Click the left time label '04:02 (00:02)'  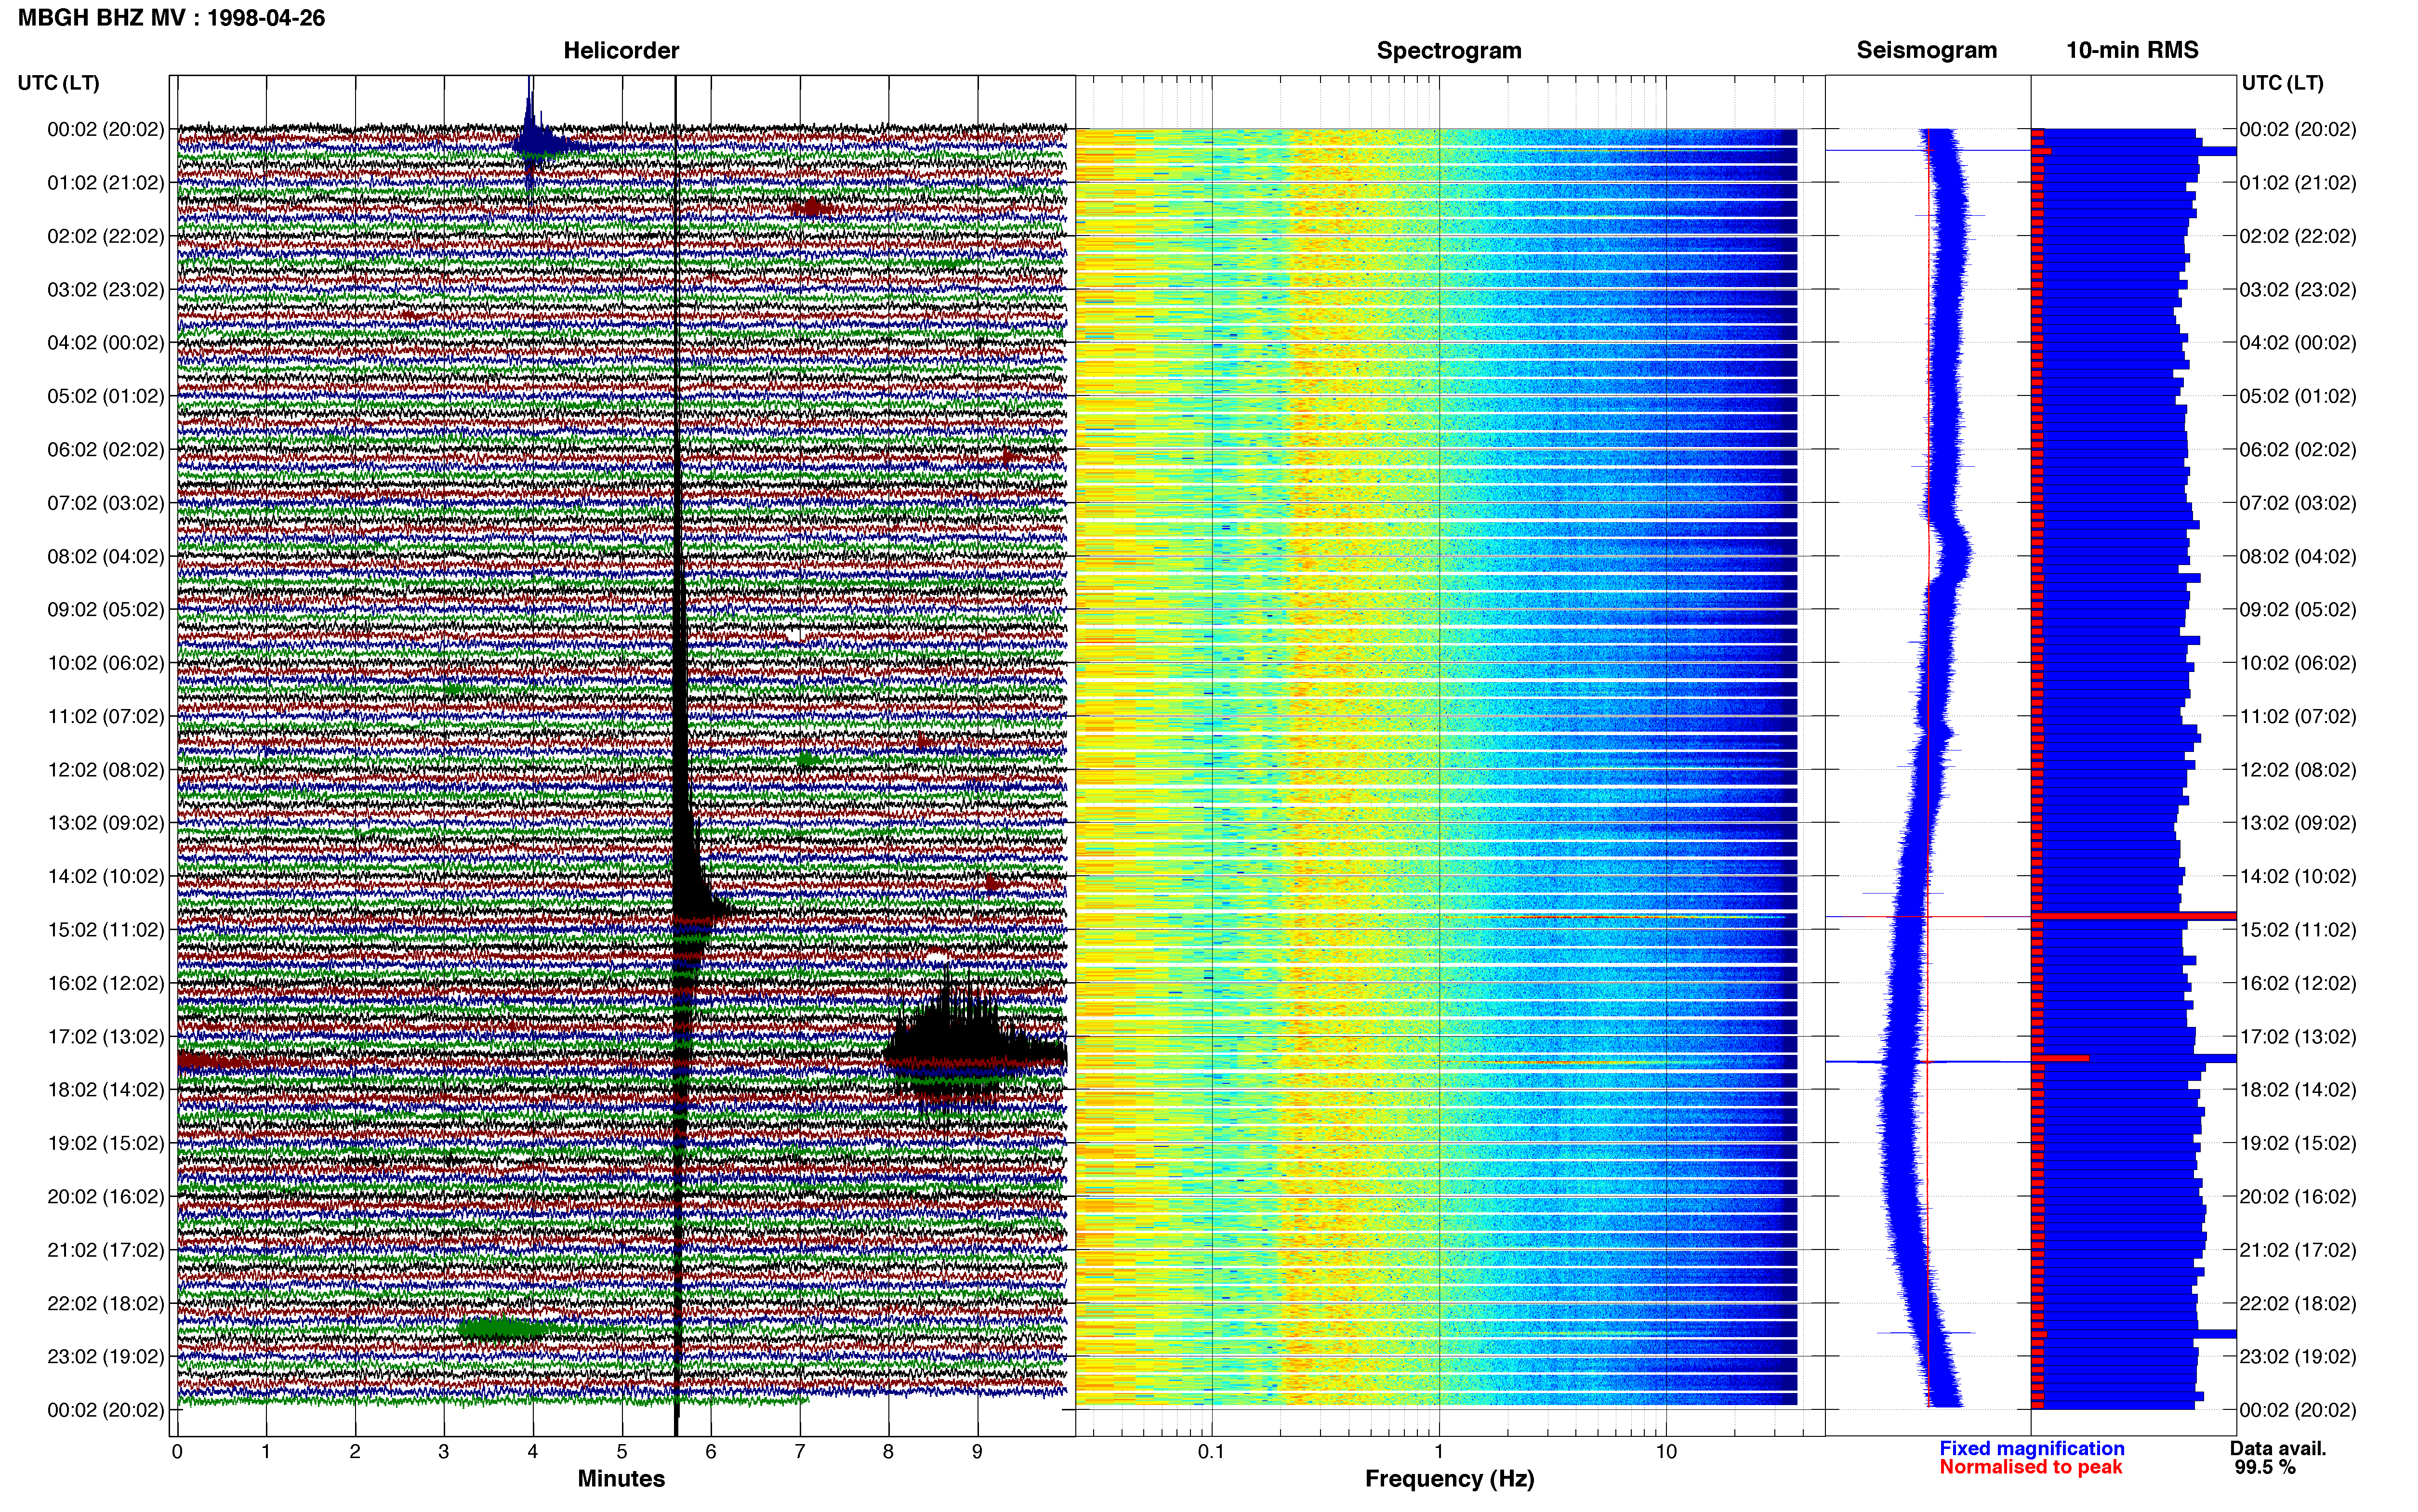point(105,342)
